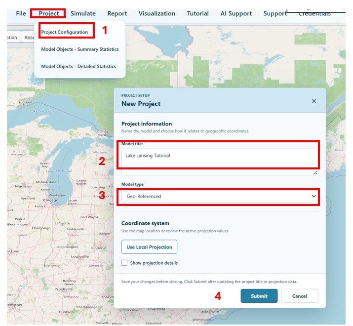Image resolution: width=353 pixels, height=326 pixels.
Task: Click the Chattanooga label on map
Action: [x=87, y=307]
